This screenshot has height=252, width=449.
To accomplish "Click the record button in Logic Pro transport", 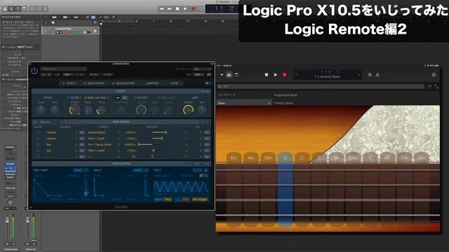I will click(193, 9).
